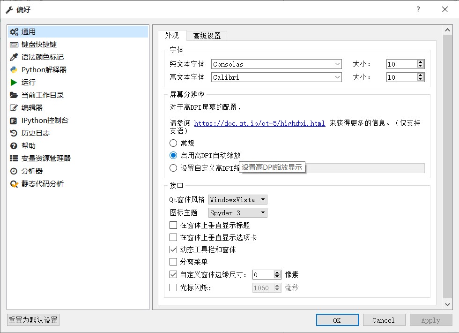Image resolution: width=459 pixels, height=333 pixels.
Task: Go to 编辑器 preferences
Action: coord(78,107)
